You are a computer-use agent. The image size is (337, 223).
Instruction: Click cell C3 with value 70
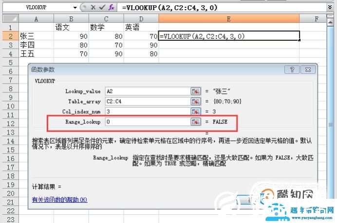[106, 45]
